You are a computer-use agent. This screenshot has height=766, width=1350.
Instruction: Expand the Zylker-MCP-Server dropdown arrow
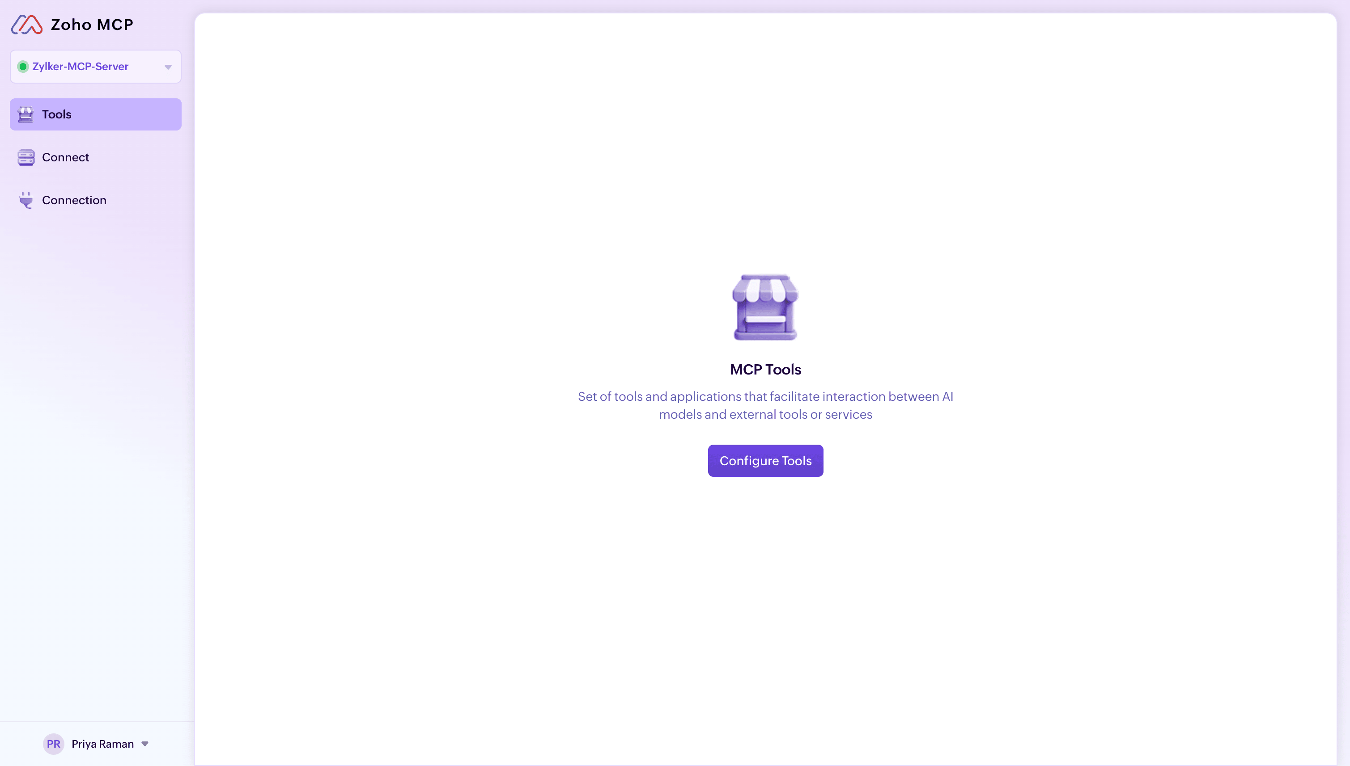pyautogui.click(x=168, y=67)
